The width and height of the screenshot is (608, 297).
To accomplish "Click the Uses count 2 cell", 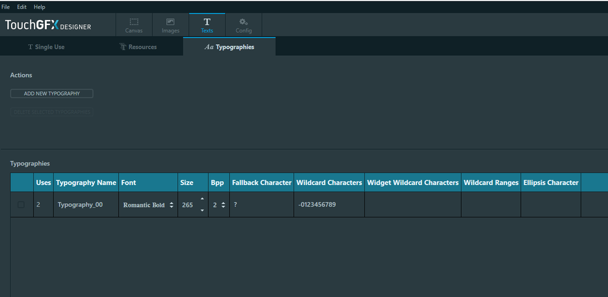I will (43, 204).
